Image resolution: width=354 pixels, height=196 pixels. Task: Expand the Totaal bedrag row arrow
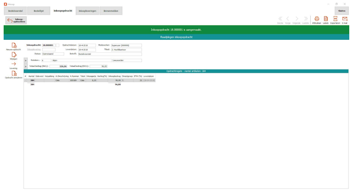pyautogui.click(x=26, y=66)
